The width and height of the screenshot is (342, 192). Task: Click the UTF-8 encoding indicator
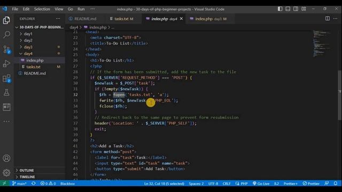[x=213, y=183]
